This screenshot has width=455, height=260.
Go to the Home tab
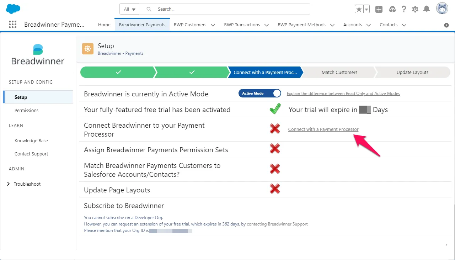(104, 25)
